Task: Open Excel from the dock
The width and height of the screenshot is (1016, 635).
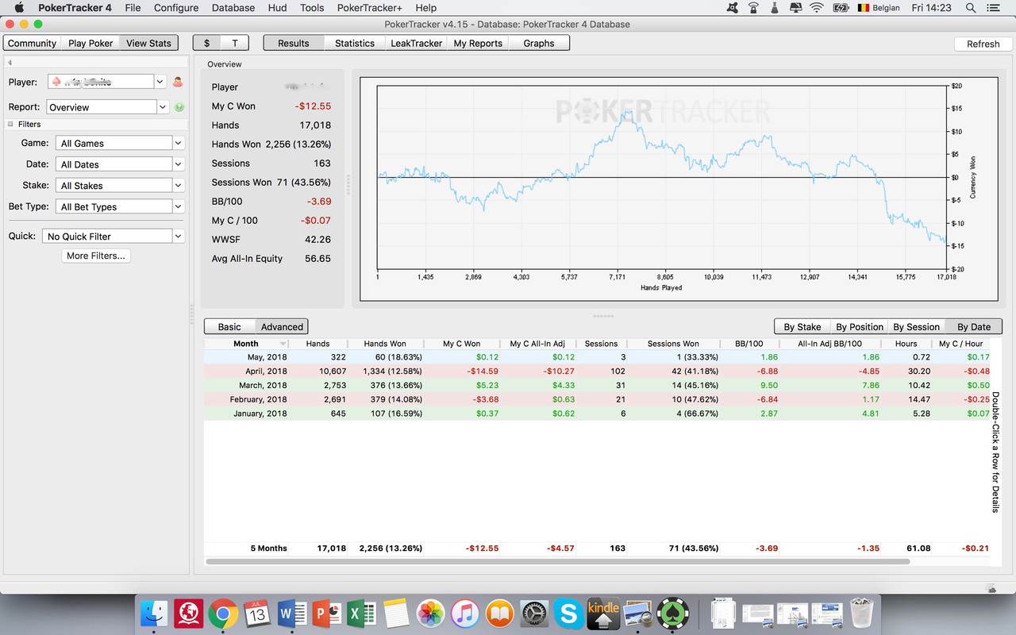Action: click(x=361, y=614)
